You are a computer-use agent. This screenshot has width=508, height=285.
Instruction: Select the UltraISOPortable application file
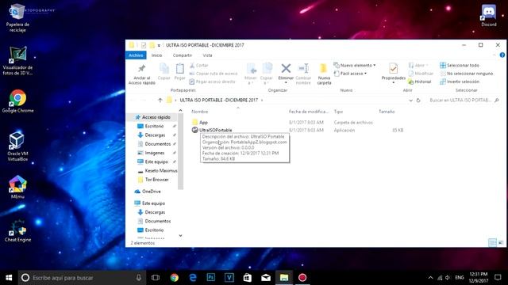pyautogui.click(x=215, y=130)
